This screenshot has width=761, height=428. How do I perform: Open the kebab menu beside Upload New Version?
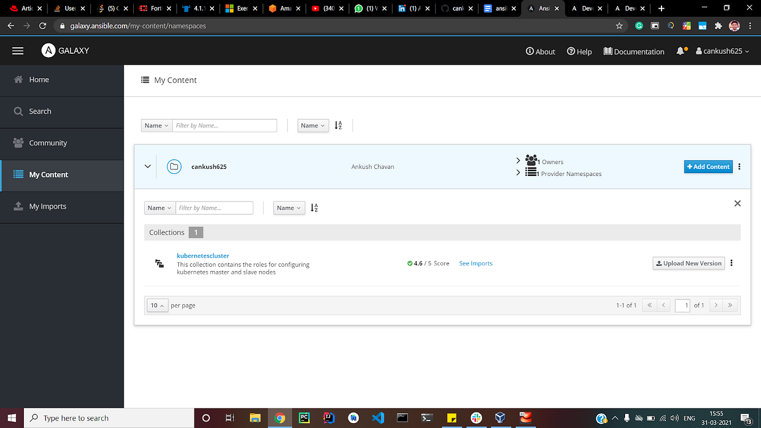pos(732,263)
